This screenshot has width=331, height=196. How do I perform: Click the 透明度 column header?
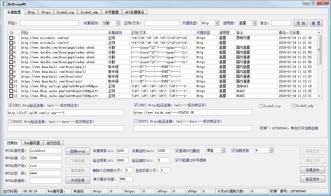coord(226,33)
